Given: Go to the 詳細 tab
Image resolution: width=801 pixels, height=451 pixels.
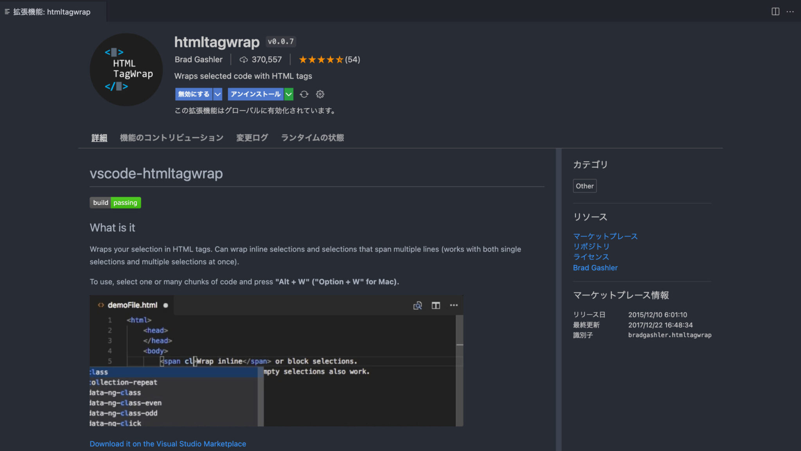Looking at the screenshot, I should coord(99,138).
